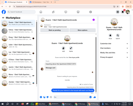Open the Watch video icon
133x106 pixels.
pyautogui.click(x=66, y=12)
